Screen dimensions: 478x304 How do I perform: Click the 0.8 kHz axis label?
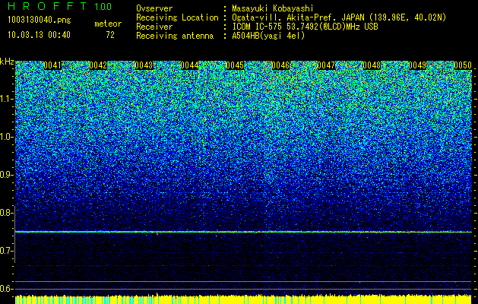point(5,213)
